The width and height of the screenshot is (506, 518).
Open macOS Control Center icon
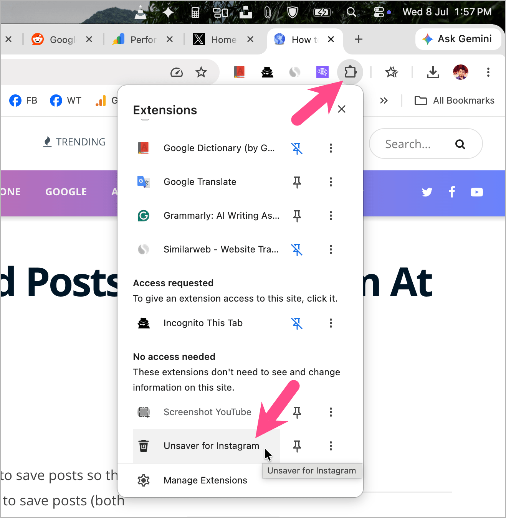[379, 12]
